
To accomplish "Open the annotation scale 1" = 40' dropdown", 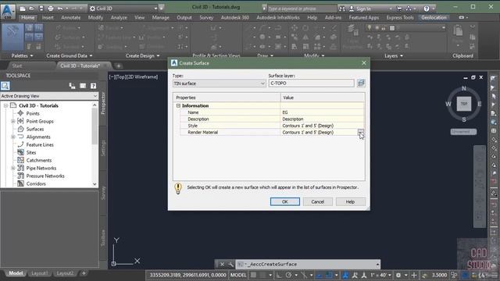I will [x=380, y=275].
